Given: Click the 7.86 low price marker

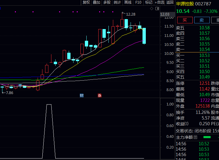Looking at the screenshot, I should pos(8,93).
